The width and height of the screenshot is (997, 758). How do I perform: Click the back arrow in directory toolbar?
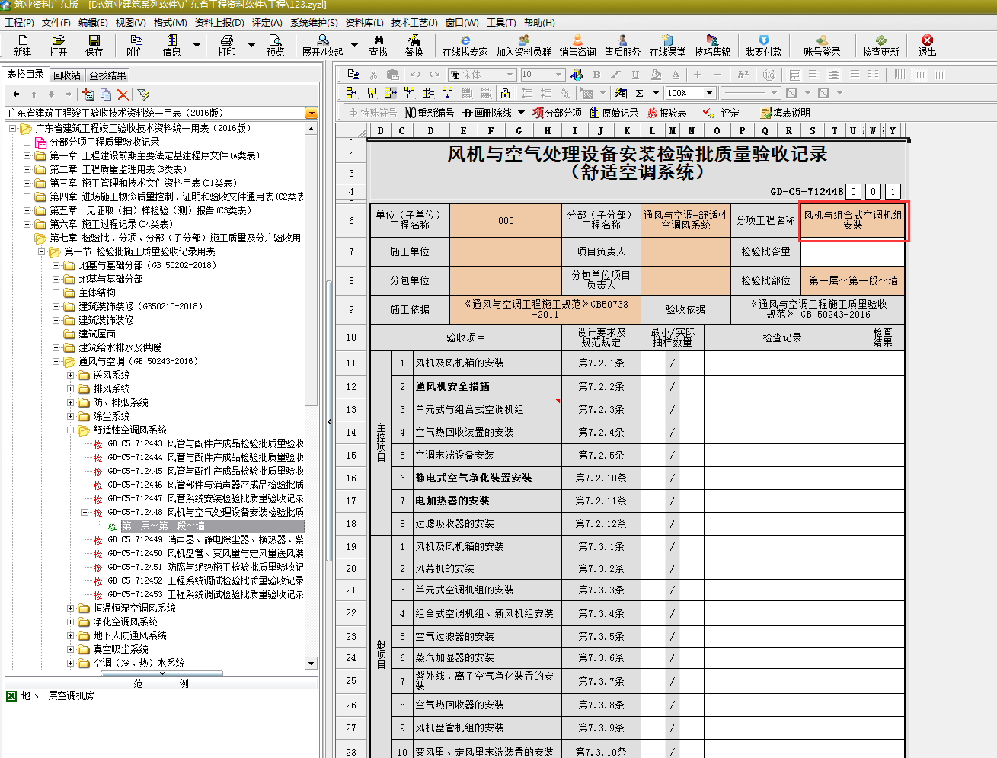[x=16, y=94]
